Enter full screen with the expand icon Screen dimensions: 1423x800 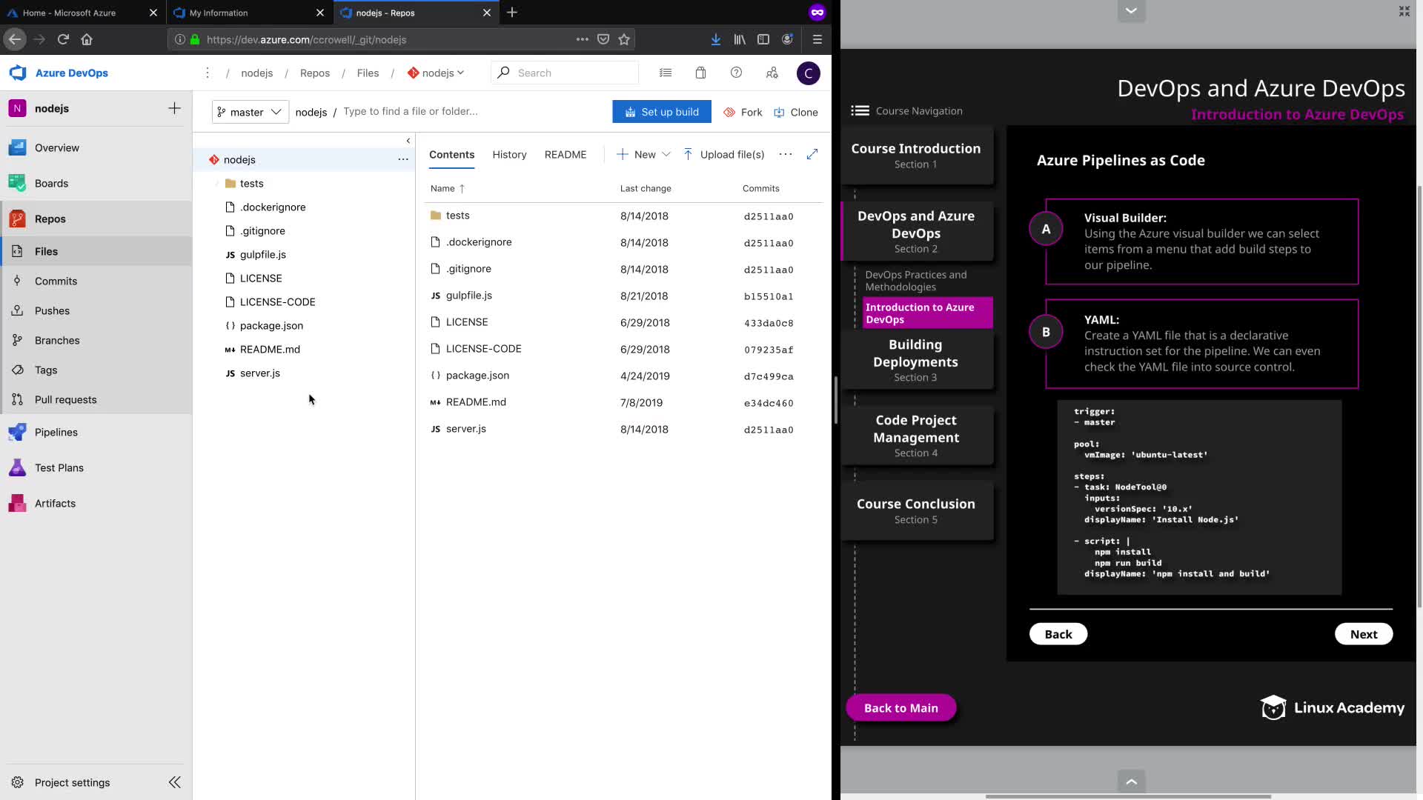pyautogui.click(x=812, y=154)
